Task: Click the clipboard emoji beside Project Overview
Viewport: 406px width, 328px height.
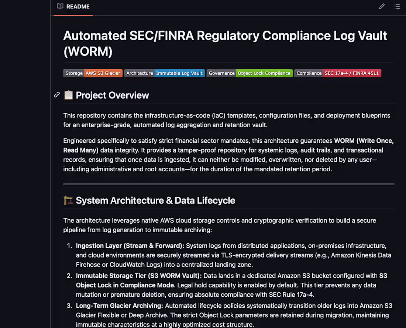Action: pyautogui.click(x=68, y=95)
